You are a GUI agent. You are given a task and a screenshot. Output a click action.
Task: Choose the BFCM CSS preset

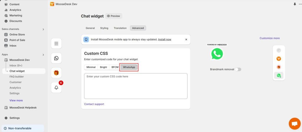coord(115,67)
